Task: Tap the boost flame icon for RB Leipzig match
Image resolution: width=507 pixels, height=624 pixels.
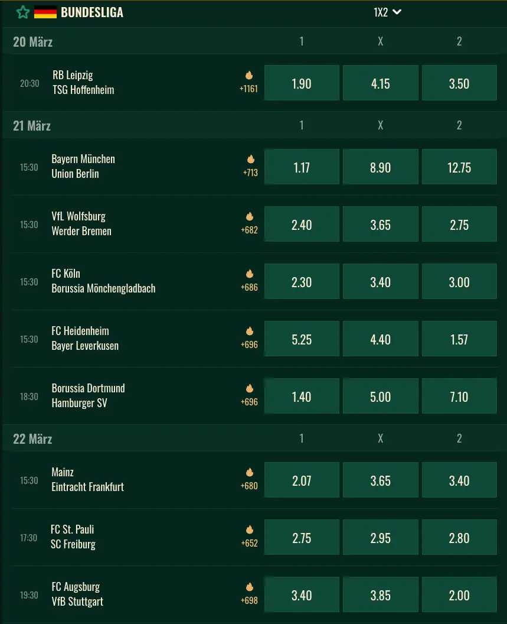Action: coord(249,76)
